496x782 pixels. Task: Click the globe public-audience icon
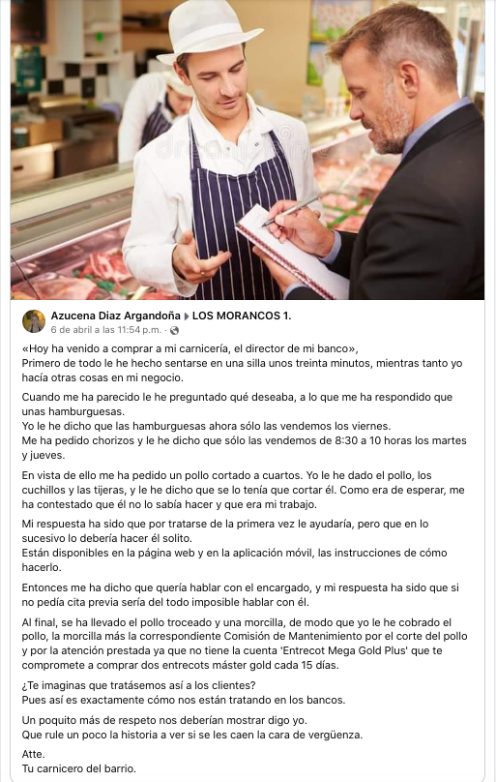(174, 330)
